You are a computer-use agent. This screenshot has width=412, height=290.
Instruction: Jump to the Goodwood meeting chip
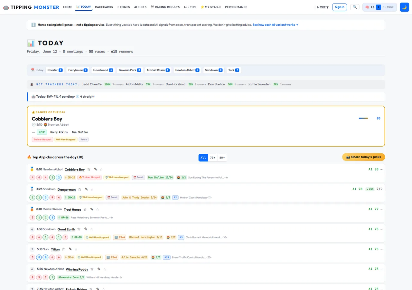[x=103, y=70]
